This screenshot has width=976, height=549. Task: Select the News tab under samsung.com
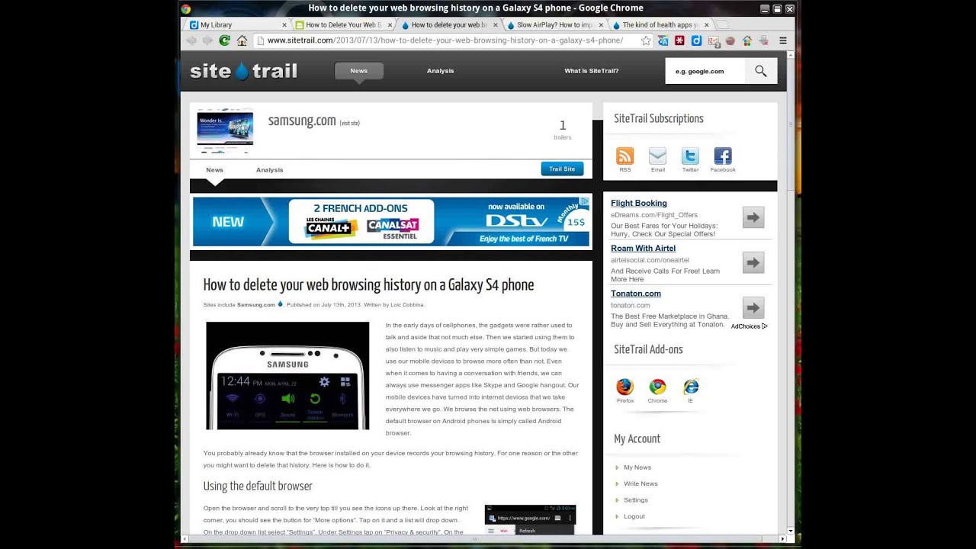(214, 170)
